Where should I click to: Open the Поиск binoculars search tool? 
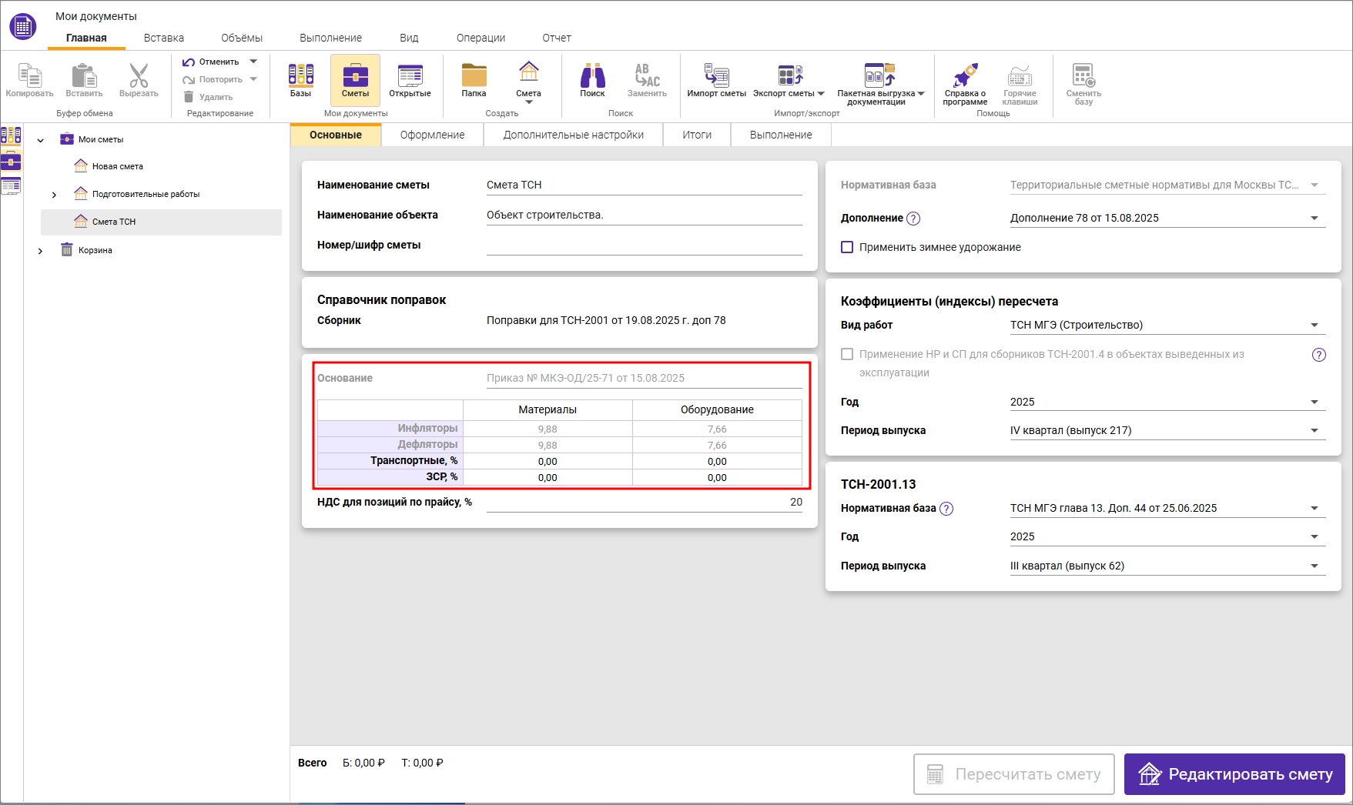[x=592, y=80]
